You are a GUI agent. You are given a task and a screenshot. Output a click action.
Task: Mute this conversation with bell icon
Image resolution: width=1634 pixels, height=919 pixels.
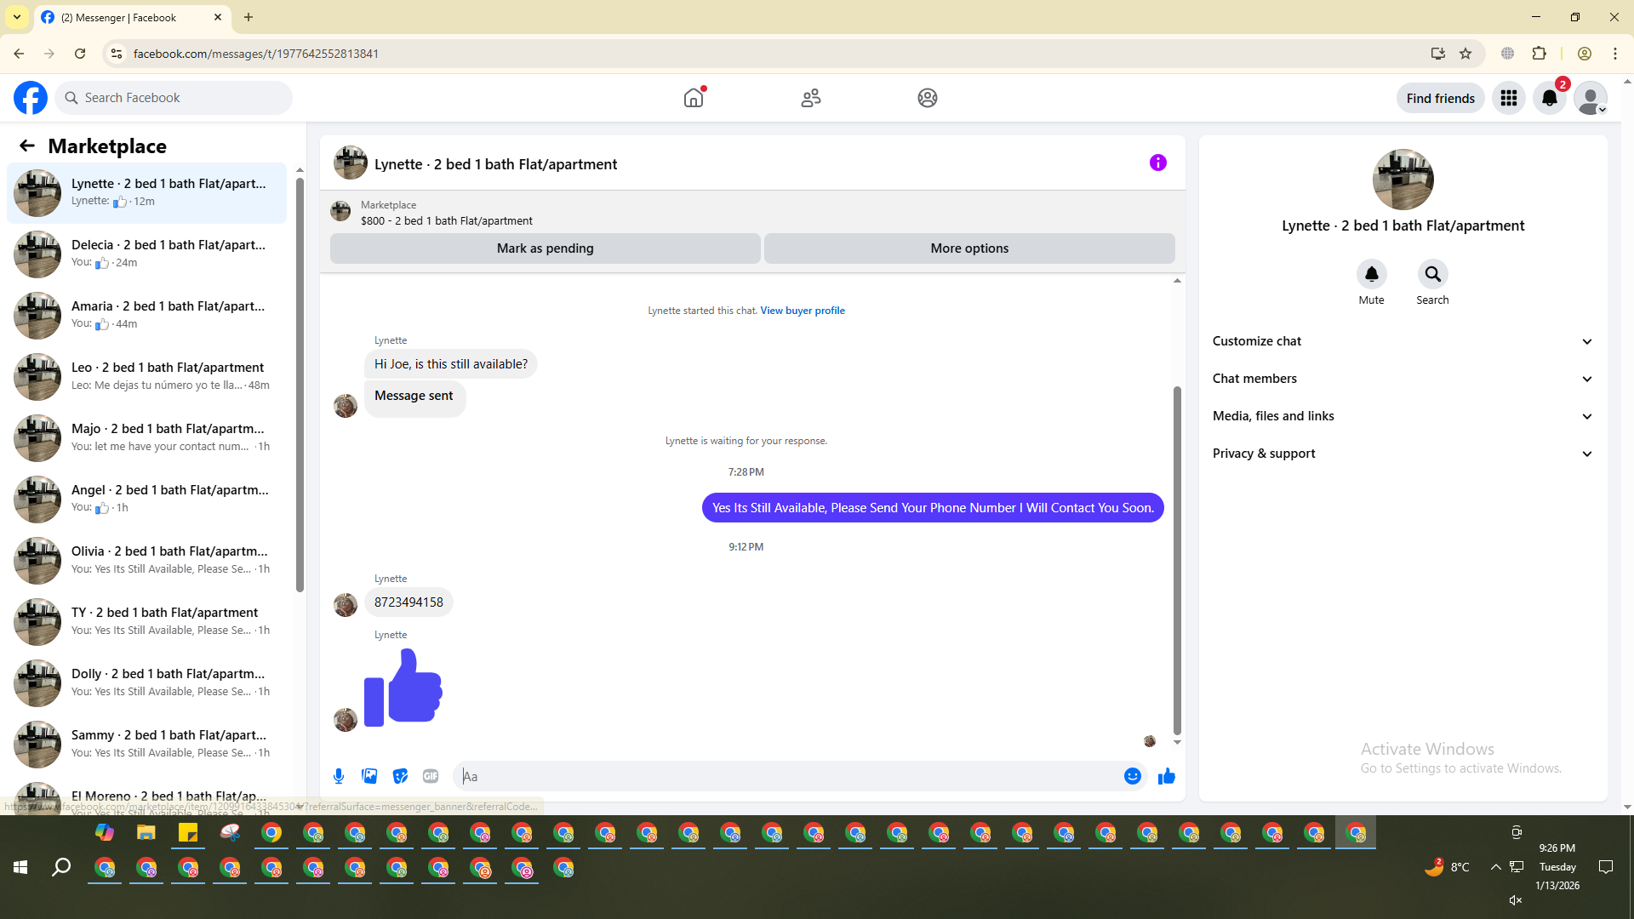pyautogui.click(x=1371, y=274)
